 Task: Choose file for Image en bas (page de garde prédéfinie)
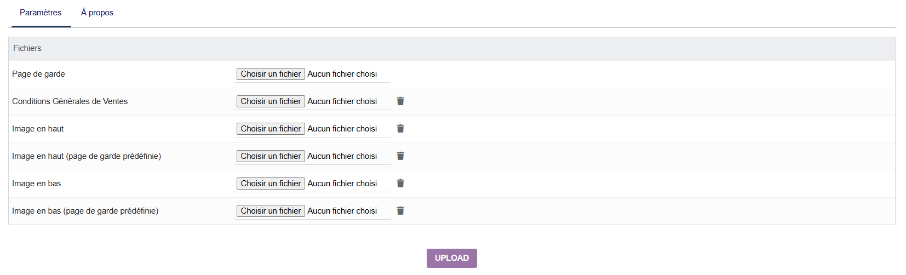pos(271,211)
